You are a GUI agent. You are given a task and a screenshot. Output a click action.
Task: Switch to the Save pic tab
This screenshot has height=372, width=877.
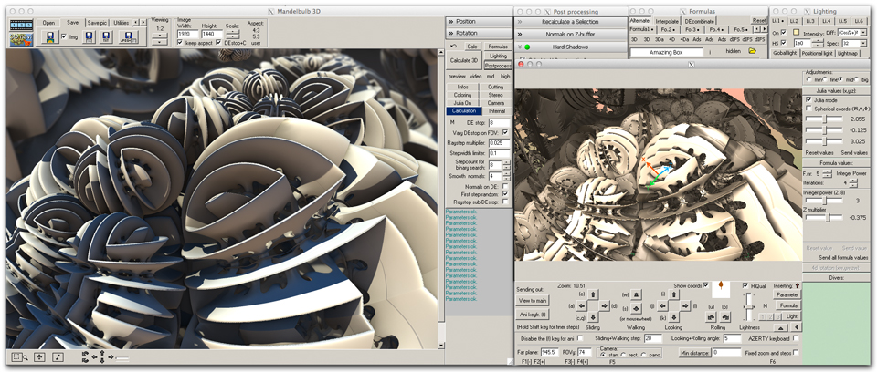point(98,23)
